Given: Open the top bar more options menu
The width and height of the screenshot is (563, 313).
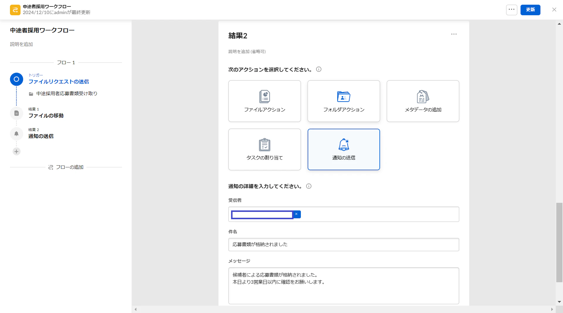Looking at the screenshot, I should (x=511, y=10).
